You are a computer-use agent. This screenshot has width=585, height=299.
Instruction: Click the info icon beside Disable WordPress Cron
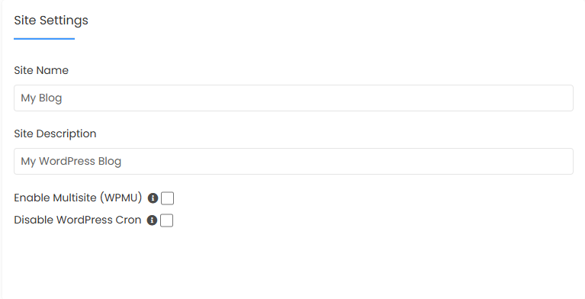152,220
